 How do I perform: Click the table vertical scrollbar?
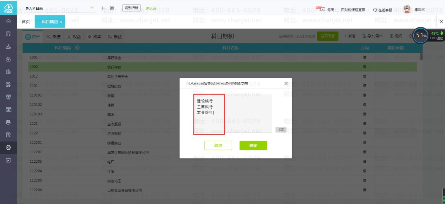point(421,57)
